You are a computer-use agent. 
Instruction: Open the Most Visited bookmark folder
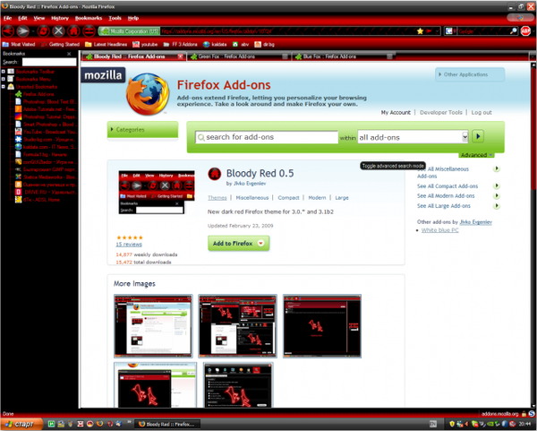pyautogui.click(x=19, y=44)
